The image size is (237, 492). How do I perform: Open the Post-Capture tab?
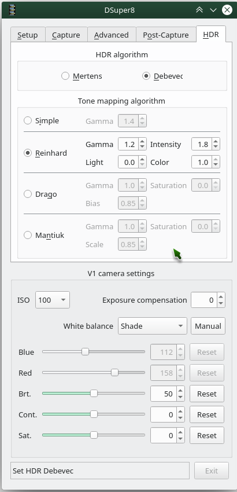[166, 35]
